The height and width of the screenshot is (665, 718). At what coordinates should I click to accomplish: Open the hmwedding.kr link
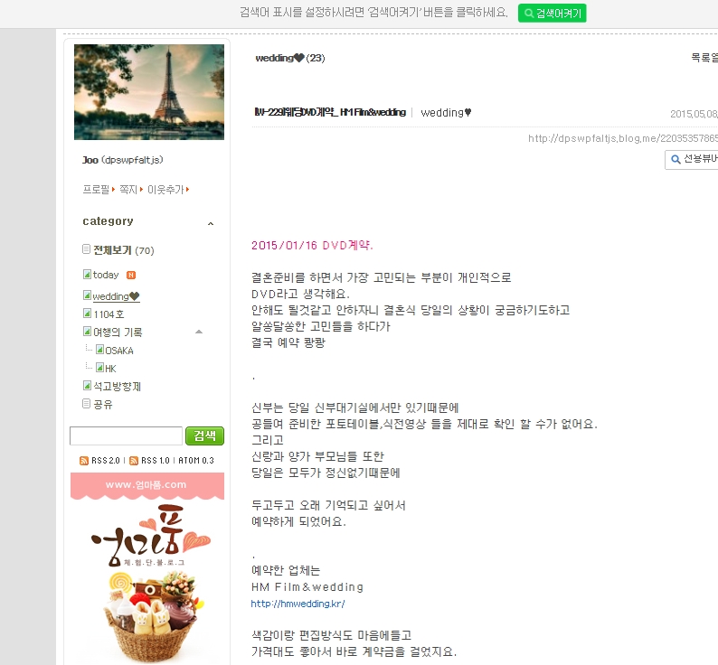(x=298, y=604)
